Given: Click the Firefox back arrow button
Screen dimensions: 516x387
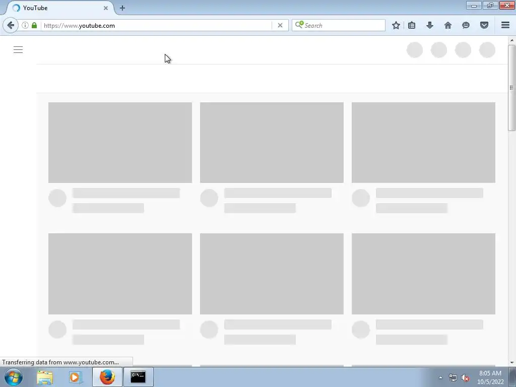Looking at the screenshot, I should click(x=11, y=25).
